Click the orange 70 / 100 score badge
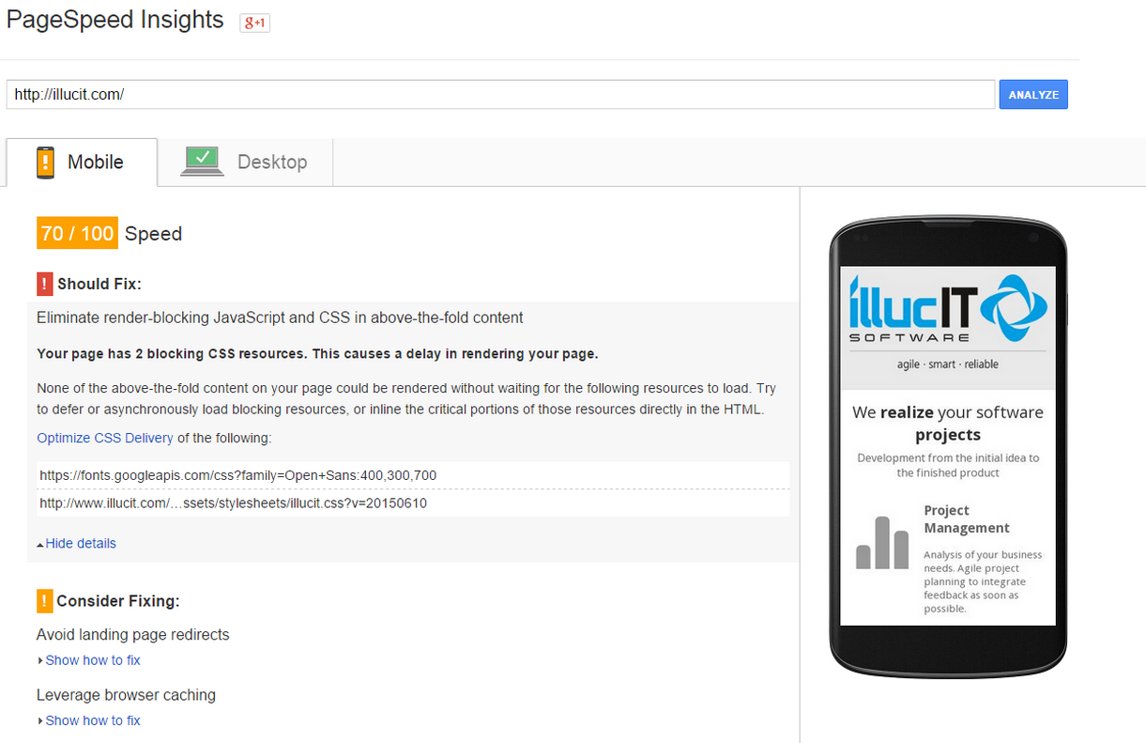This screenshot has height=743, width=1146. click(x=77, y=233)
